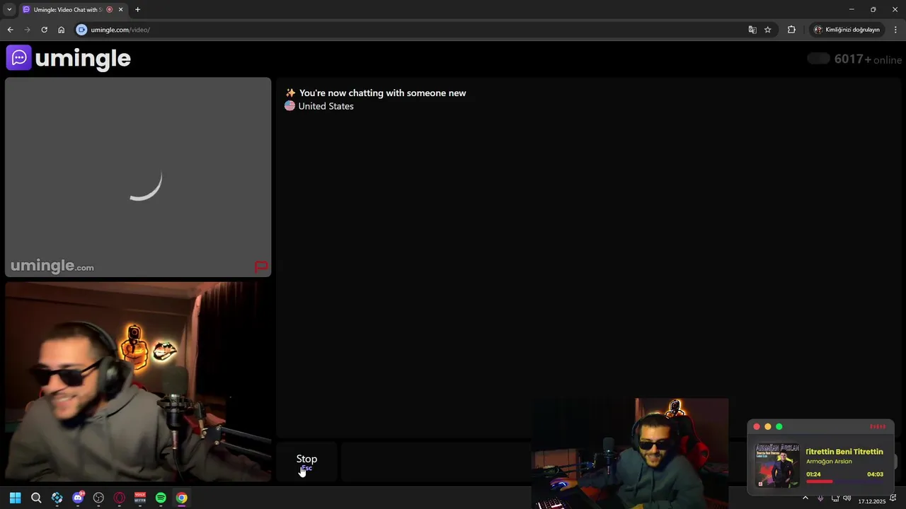Open Spotify from taskbar
The width and height of the screenshot is (906, 509).
tap(161, 498)
